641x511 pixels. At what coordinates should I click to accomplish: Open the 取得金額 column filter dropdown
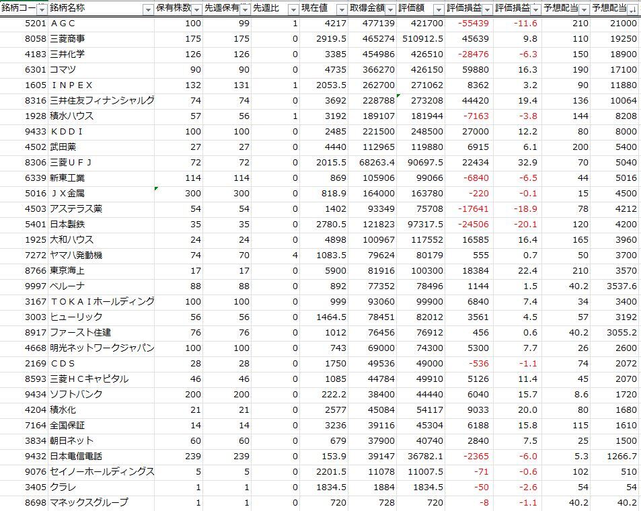[390, 9]
